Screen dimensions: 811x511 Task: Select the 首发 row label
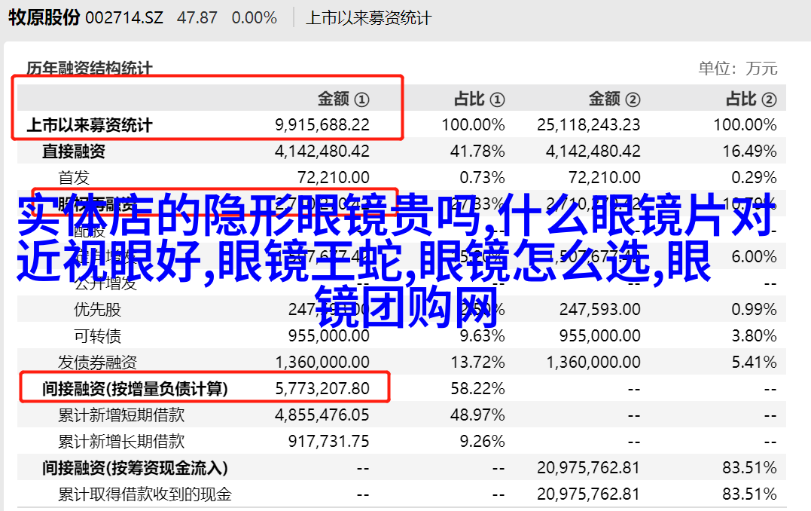click(x=74, y=177)
